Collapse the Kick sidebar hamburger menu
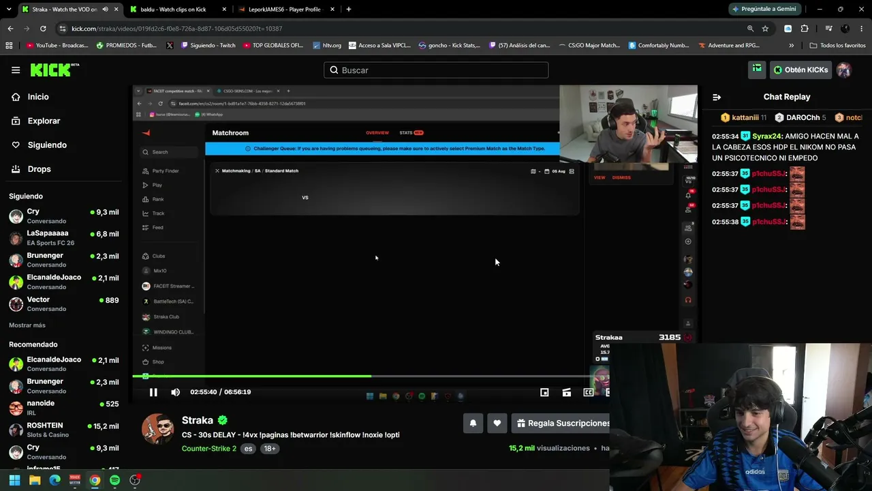The image size is (872, 491). point(16,70)
